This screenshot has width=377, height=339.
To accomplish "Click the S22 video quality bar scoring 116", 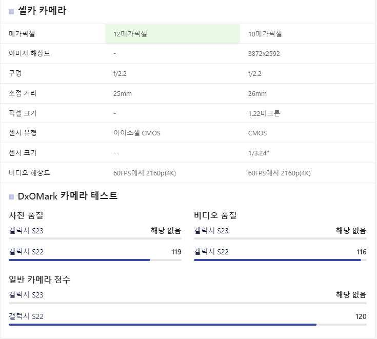I will [280, 260].
